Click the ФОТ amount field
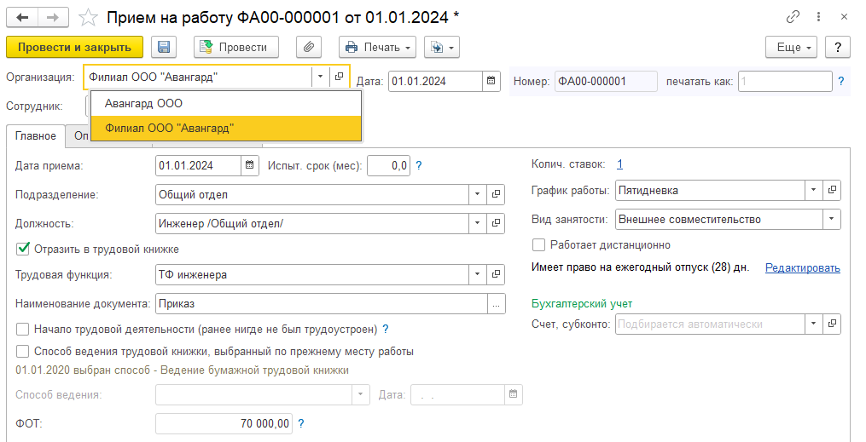The image size is (866, 442). click(224, 423)
